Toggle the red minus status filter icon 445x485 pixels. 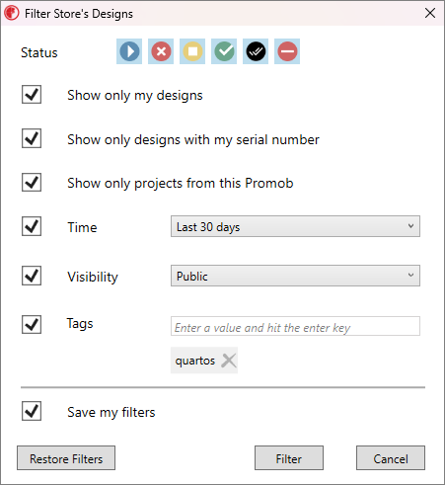pyautogui.click(x=287, y=51)
